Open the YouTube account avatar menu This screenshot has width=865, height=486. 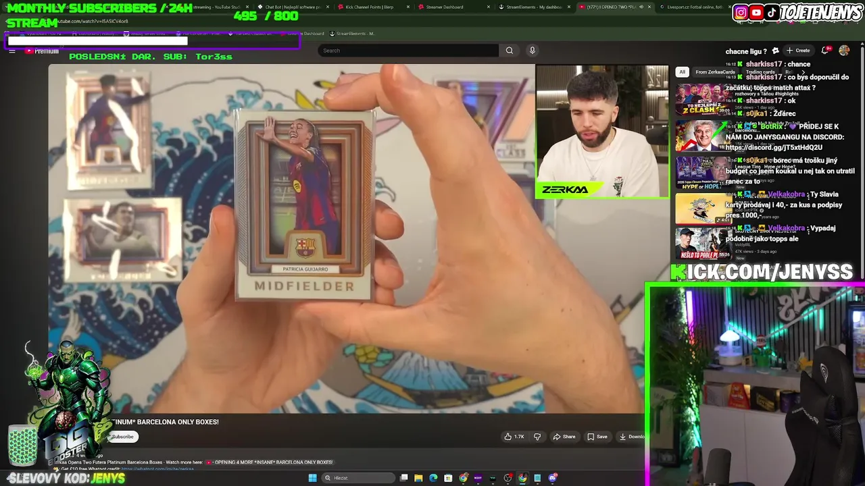(x=844, y=51)
